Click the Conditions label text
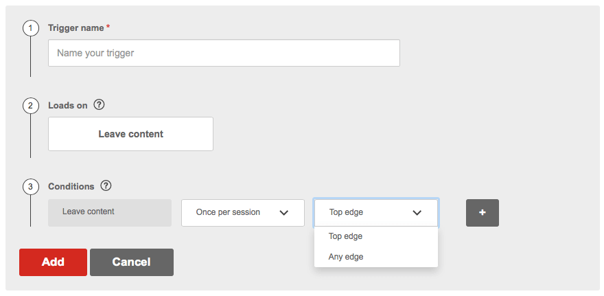Screen dimensions: 604x296 71,187
